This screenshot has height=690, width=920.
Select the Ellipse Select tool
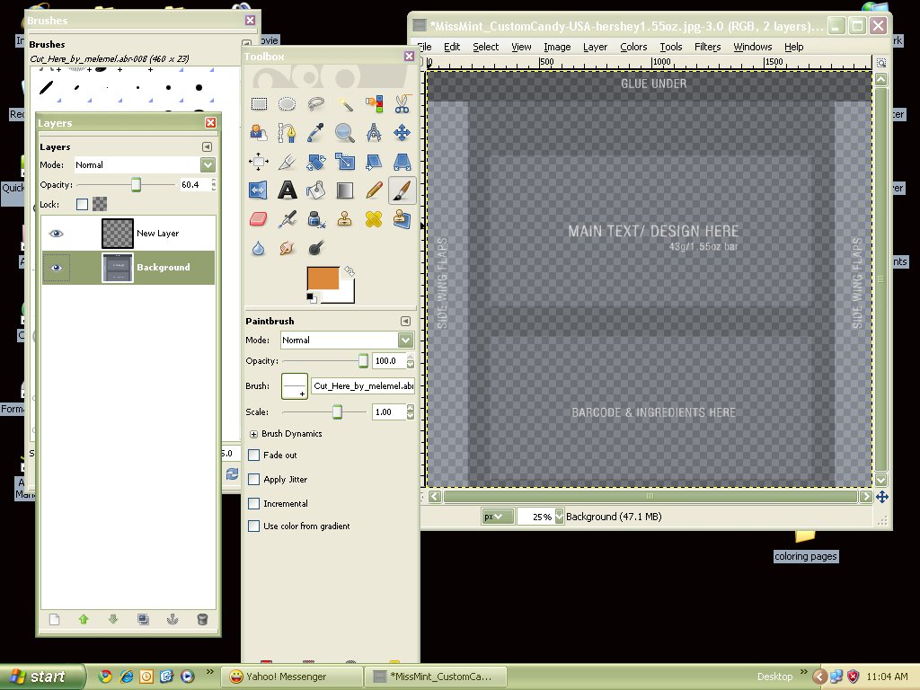(x=287, y=104)
